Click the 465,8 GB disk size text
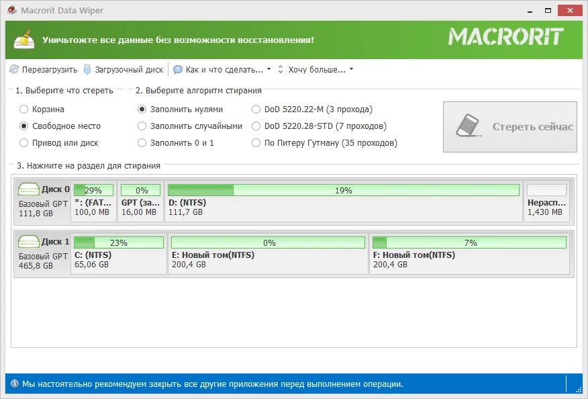This screenshot has height=399, width=588. tap(36, 266)
